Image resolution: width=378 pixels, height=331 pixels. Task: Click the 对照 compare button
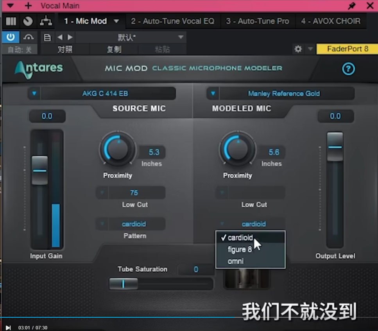(x=65, y=49)
